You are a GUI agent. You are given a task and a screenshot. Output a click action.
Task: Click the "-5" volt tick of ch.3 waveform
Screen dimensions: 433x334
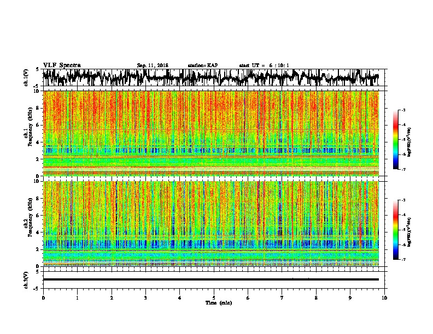(37, 289)
